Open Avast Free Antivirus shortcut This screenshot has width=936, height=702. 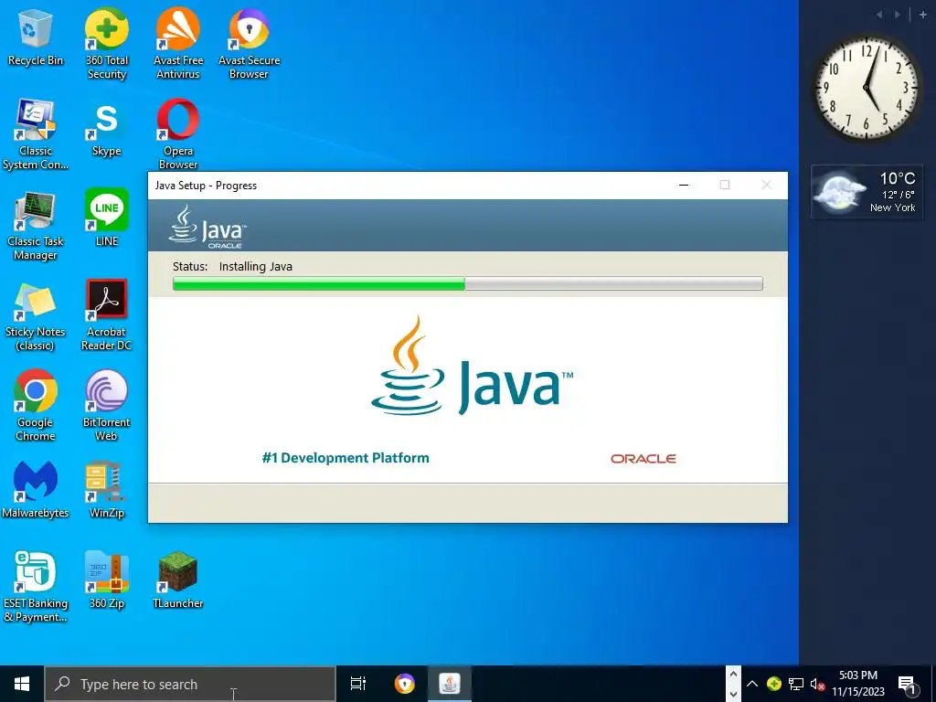(x=178, y=43)
